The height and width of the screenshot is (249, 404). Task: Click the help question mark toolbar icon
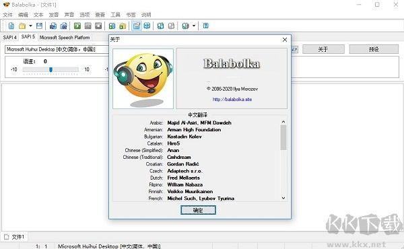click(x=206, y=26)
